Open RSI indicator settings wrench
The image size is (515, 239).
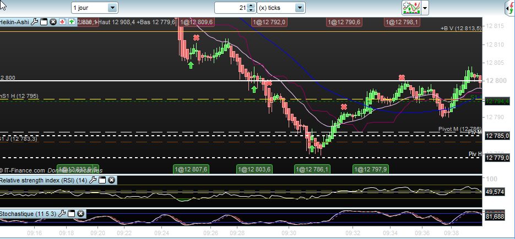pyautogui.click(x=93, y=180)
